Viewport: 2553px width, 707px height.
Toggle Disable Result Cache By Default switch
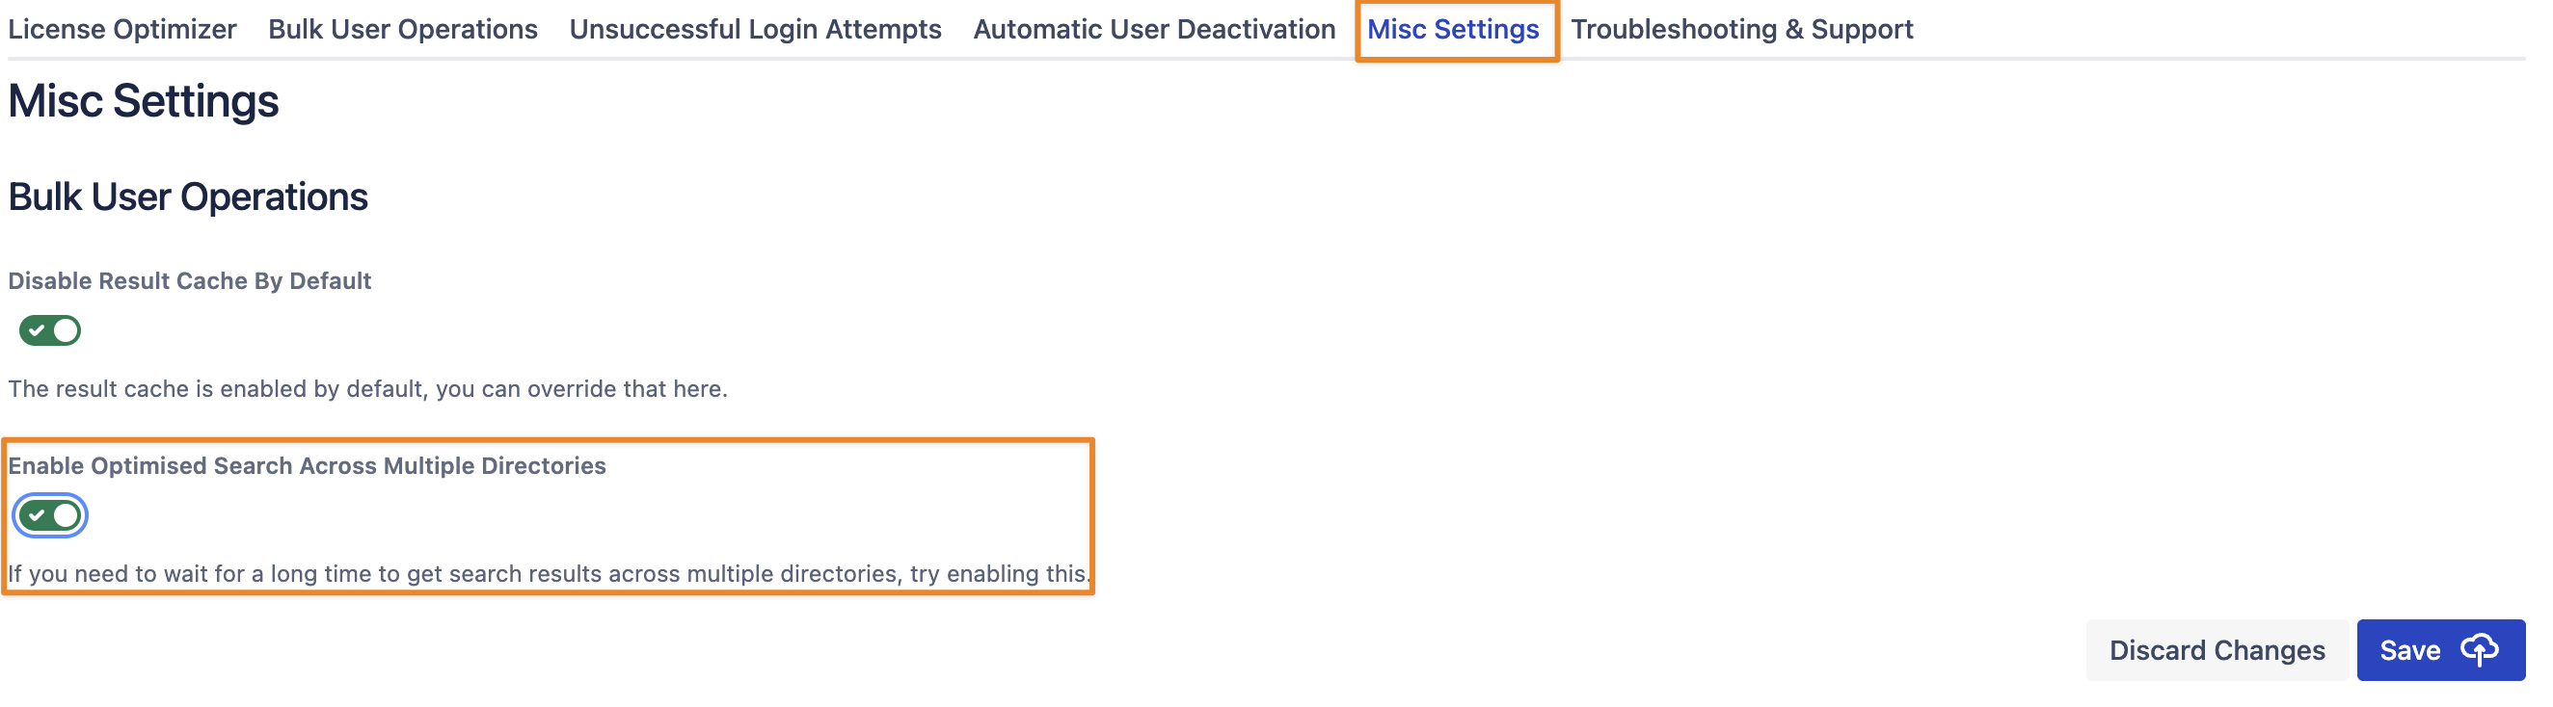(x=50, y=330)
